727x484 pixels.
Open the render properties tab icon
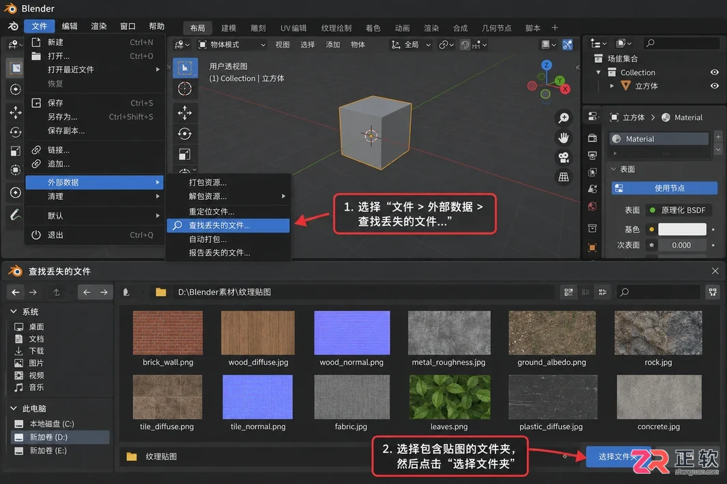pyautogui.click(x=592, y=138)
